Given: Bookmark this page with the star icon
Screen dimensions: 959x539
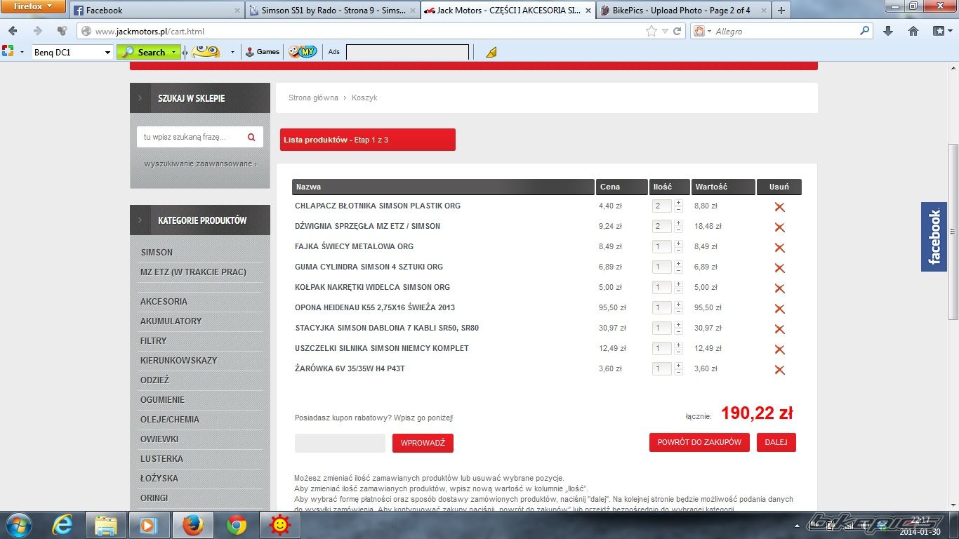Looking at the screenshot, I should tap(652, 31).
